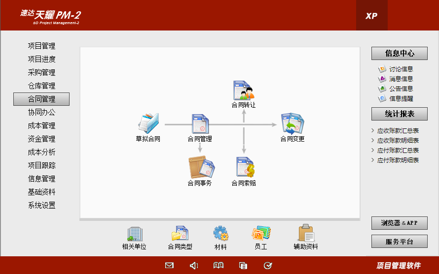Open the 草拟合同 draft contract icon
This screenshot has width=439, height=274.
pos(148,123)
